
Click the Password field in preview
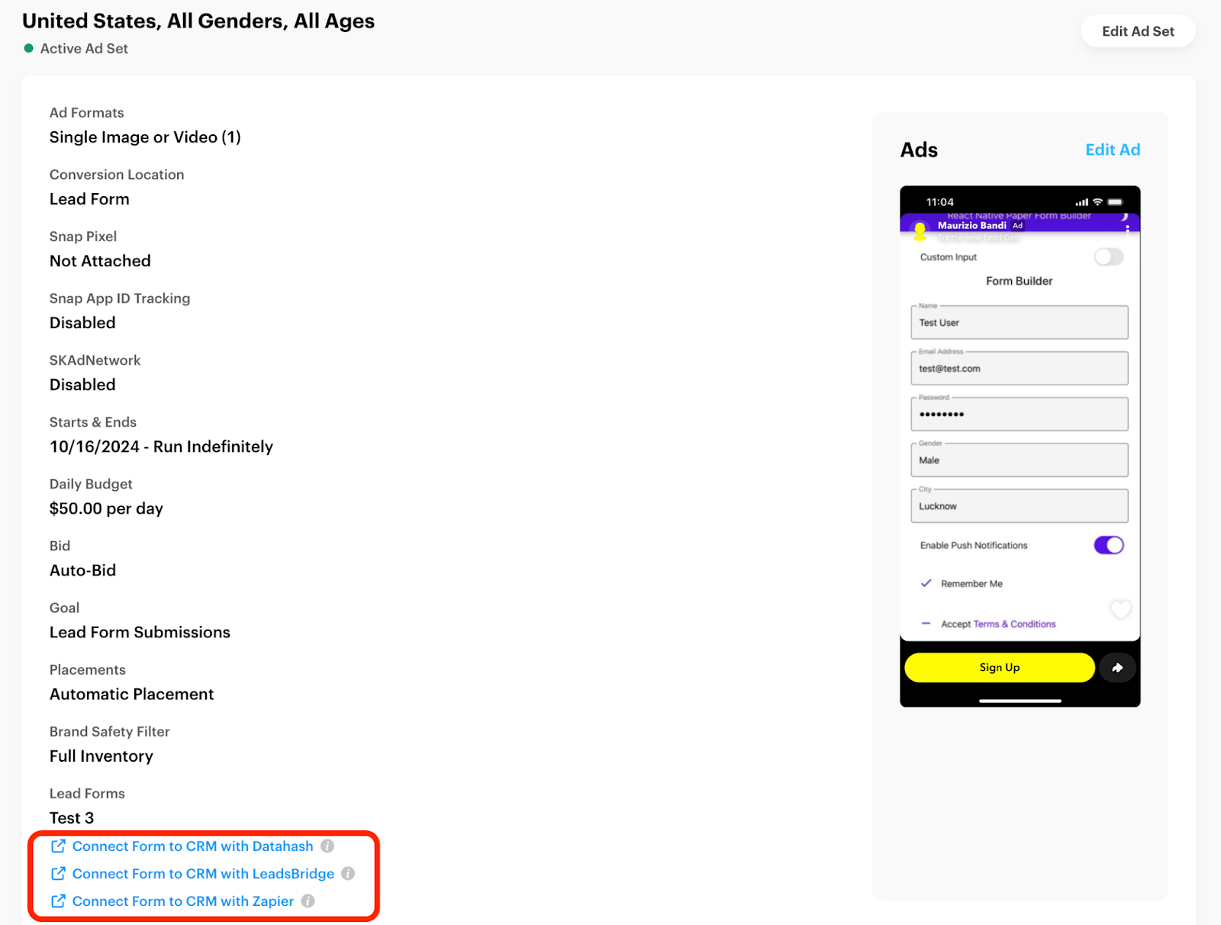[x=1019, y=414]
